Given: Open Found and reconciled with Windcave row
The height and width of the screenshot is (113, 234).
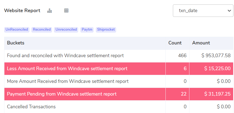Looking at the screenshot, I should (x=119, y=56).
